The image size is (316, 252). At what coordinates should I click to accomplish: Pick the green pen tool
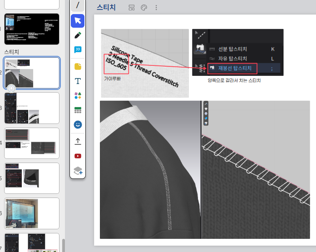[x=78, y=35]
